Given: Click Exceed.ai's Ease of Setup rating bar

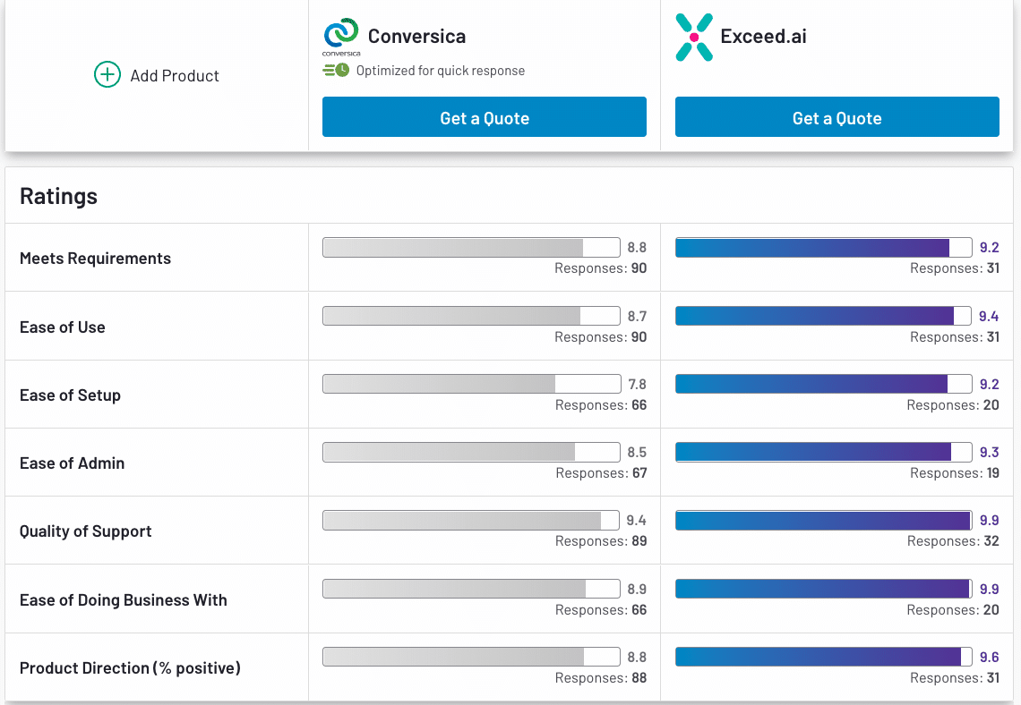Looking at the screenshot, I should (x=824, y=384).
